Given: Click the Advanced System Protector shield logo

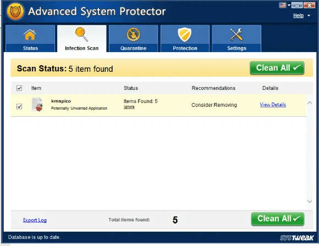Looking at the screenshot, I should pos(15,12).
